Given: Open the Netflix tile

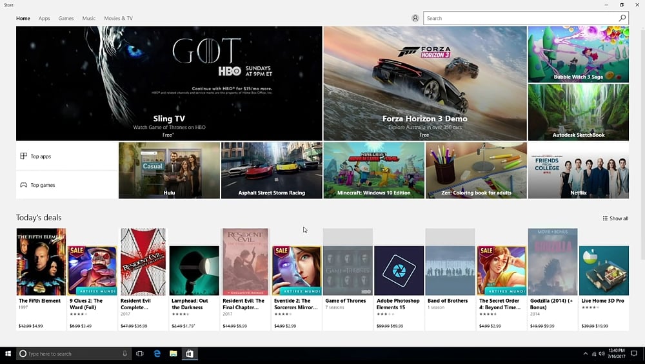Looking at the screenshot, I should [579, 171].
